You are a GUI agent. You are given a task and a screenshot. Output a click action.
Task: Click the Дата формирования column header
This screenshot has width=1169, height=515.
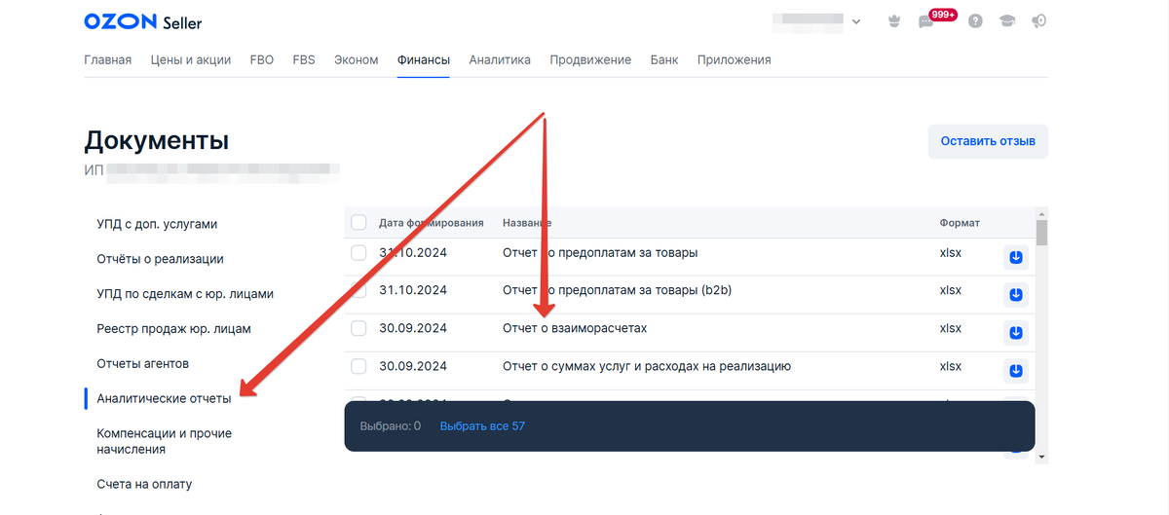point(432,223)
